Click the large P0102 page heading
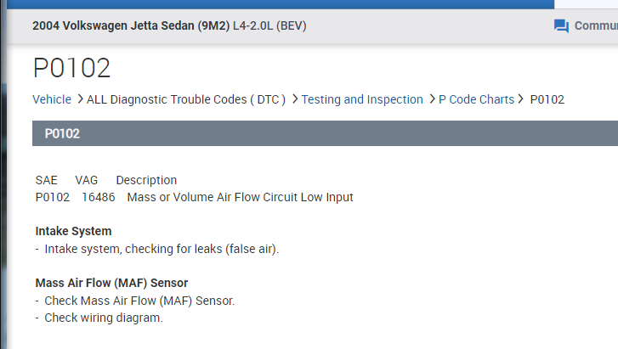618x349 pixels. [71, 68]
